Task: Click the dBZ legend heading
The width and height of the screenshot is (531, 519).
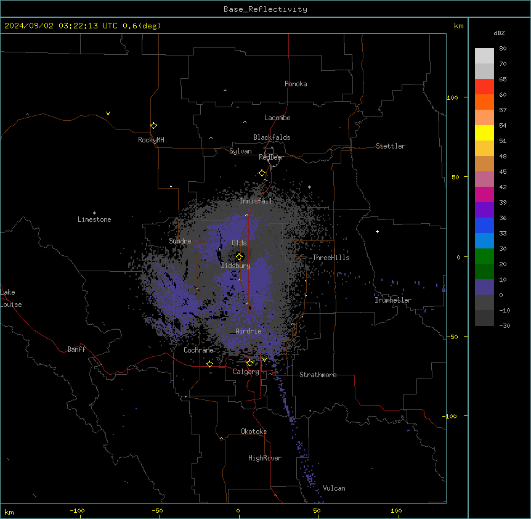Action: (x=499, y=33)
